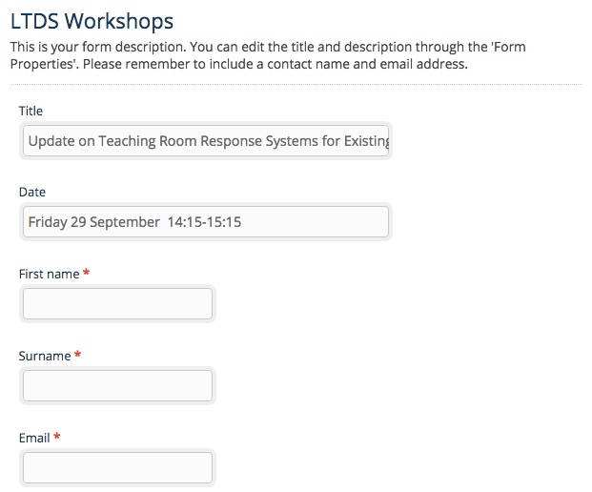Image resolution: width=592 pixels, height=492 pixels.
Task: Click the 'Surname' label text
Action: (x=45, y=357)
